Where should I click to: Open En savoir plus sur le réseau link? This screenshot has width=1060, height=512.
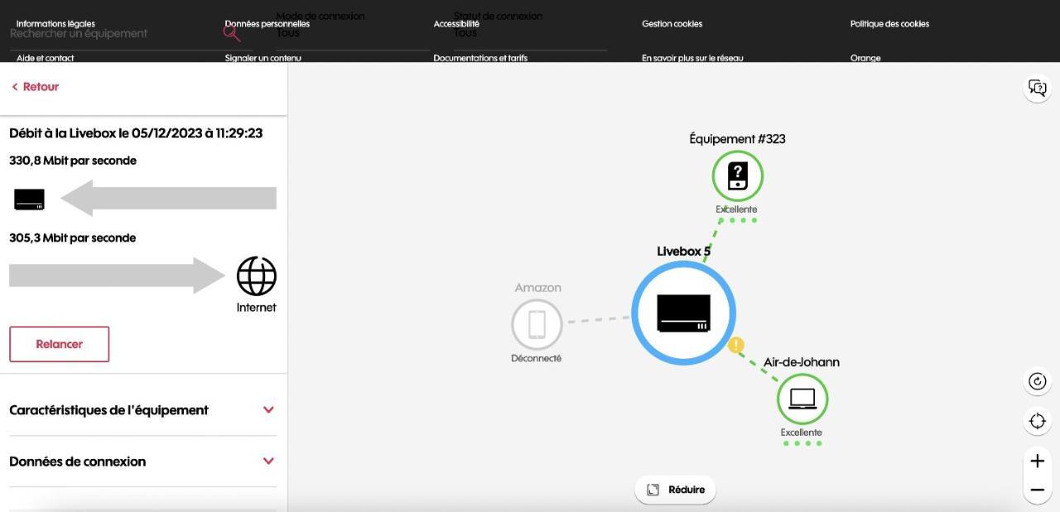tap(692, 58)
